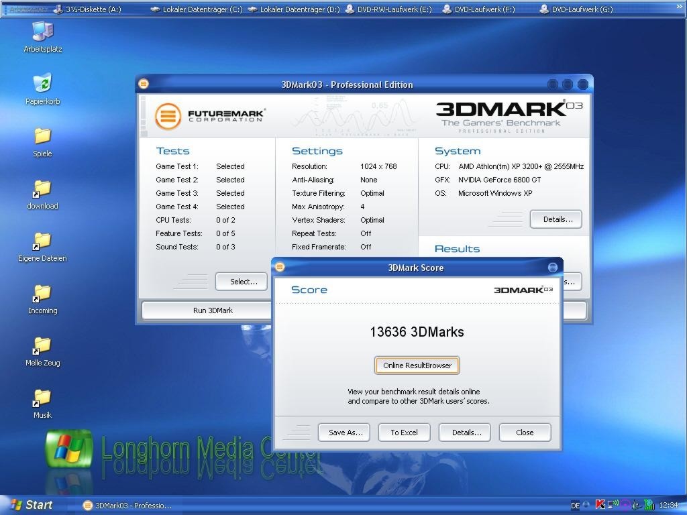Open the Spiele folder icon
This screenshot has width=687, height=515.
pyautogui.click(x=42, y=142)
